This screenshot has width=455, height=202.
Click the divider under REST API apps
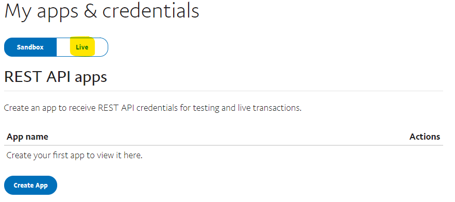click(x=224, y=91)
